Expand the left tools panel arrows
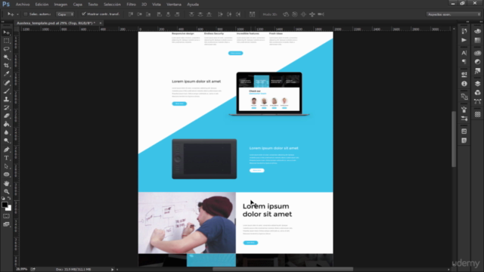484x272 pixels. pyautogui.click(x=3, y=22)
